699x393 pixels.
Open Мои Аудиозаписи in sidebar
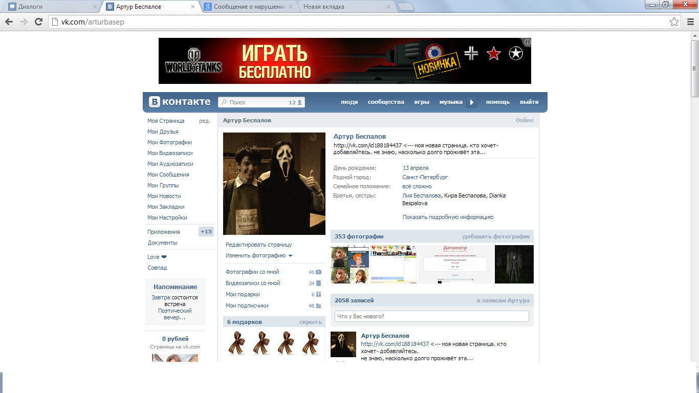pyautogui.click(x=170, y=164)
